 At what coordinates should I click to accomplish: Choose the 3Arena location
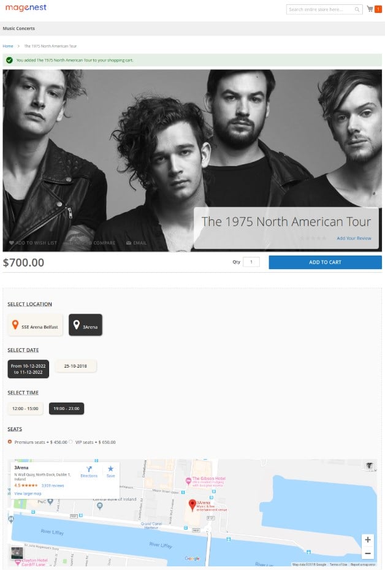85,325
